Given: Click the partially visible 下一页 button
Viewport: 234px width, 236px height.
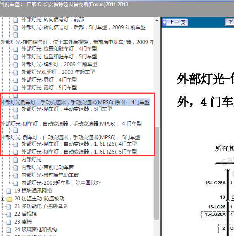Looking at the screenshot, I should tap(229, 22).
